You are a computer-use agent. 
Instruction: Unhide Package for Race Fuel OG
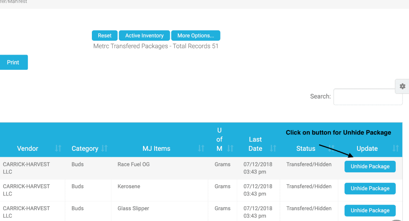point(370,166)
